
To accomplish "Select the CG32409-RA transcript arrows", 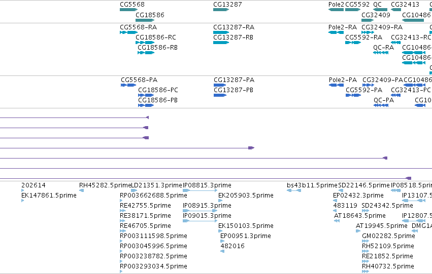I will tap(368, 32).
